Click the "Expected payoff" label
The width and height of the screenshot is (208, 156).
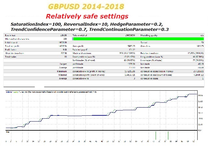80,50
